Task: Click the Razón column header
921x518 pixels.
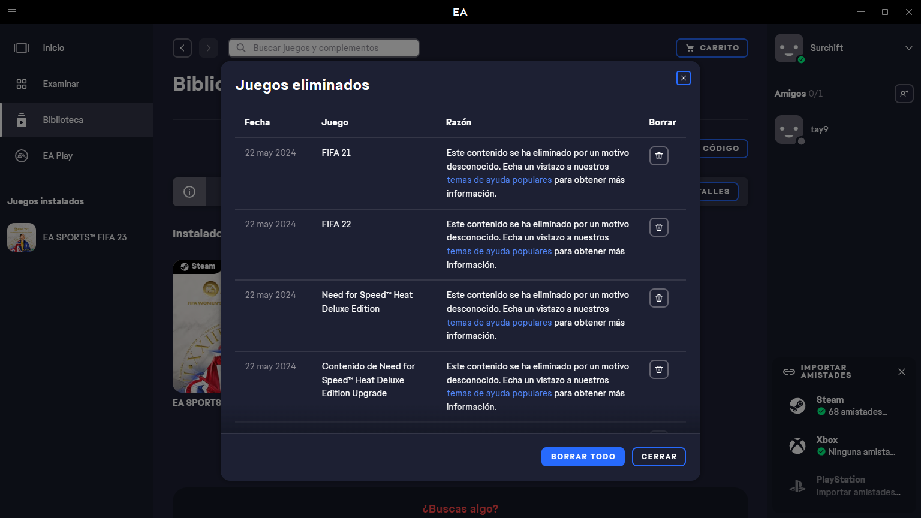Action: click(x=459, y=122)
